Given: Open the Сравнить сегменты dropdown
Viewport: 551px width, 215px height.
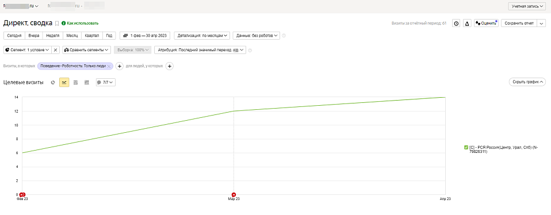Looking at the screenshot, I should 87,50.
